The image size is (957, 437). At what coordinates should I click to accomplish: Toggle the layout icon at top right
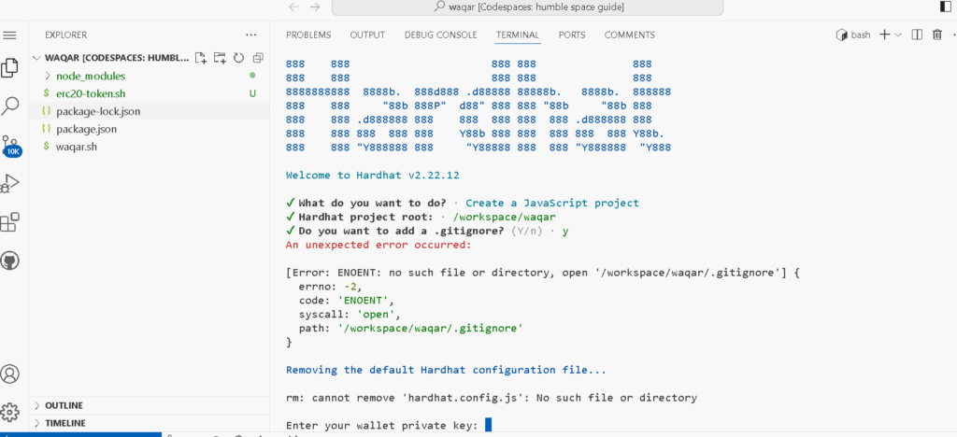point(946,7)
